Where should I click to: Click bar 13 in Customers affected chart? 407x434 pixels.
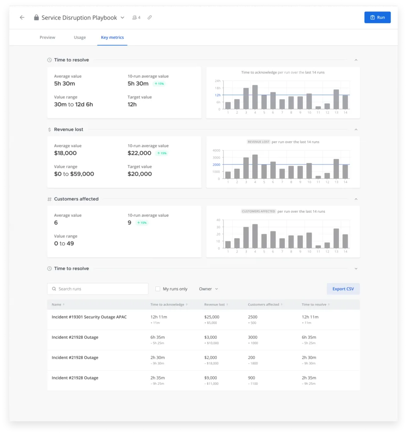click(x=336, y=238)
